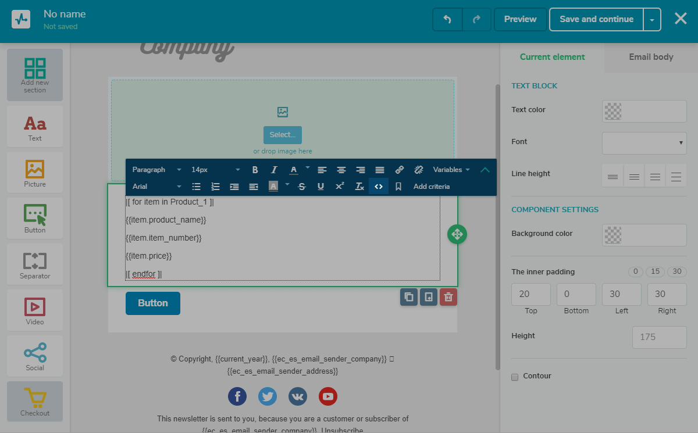The image size is (698, 433).
Task: Choose the first line height option
Action: 612,176
